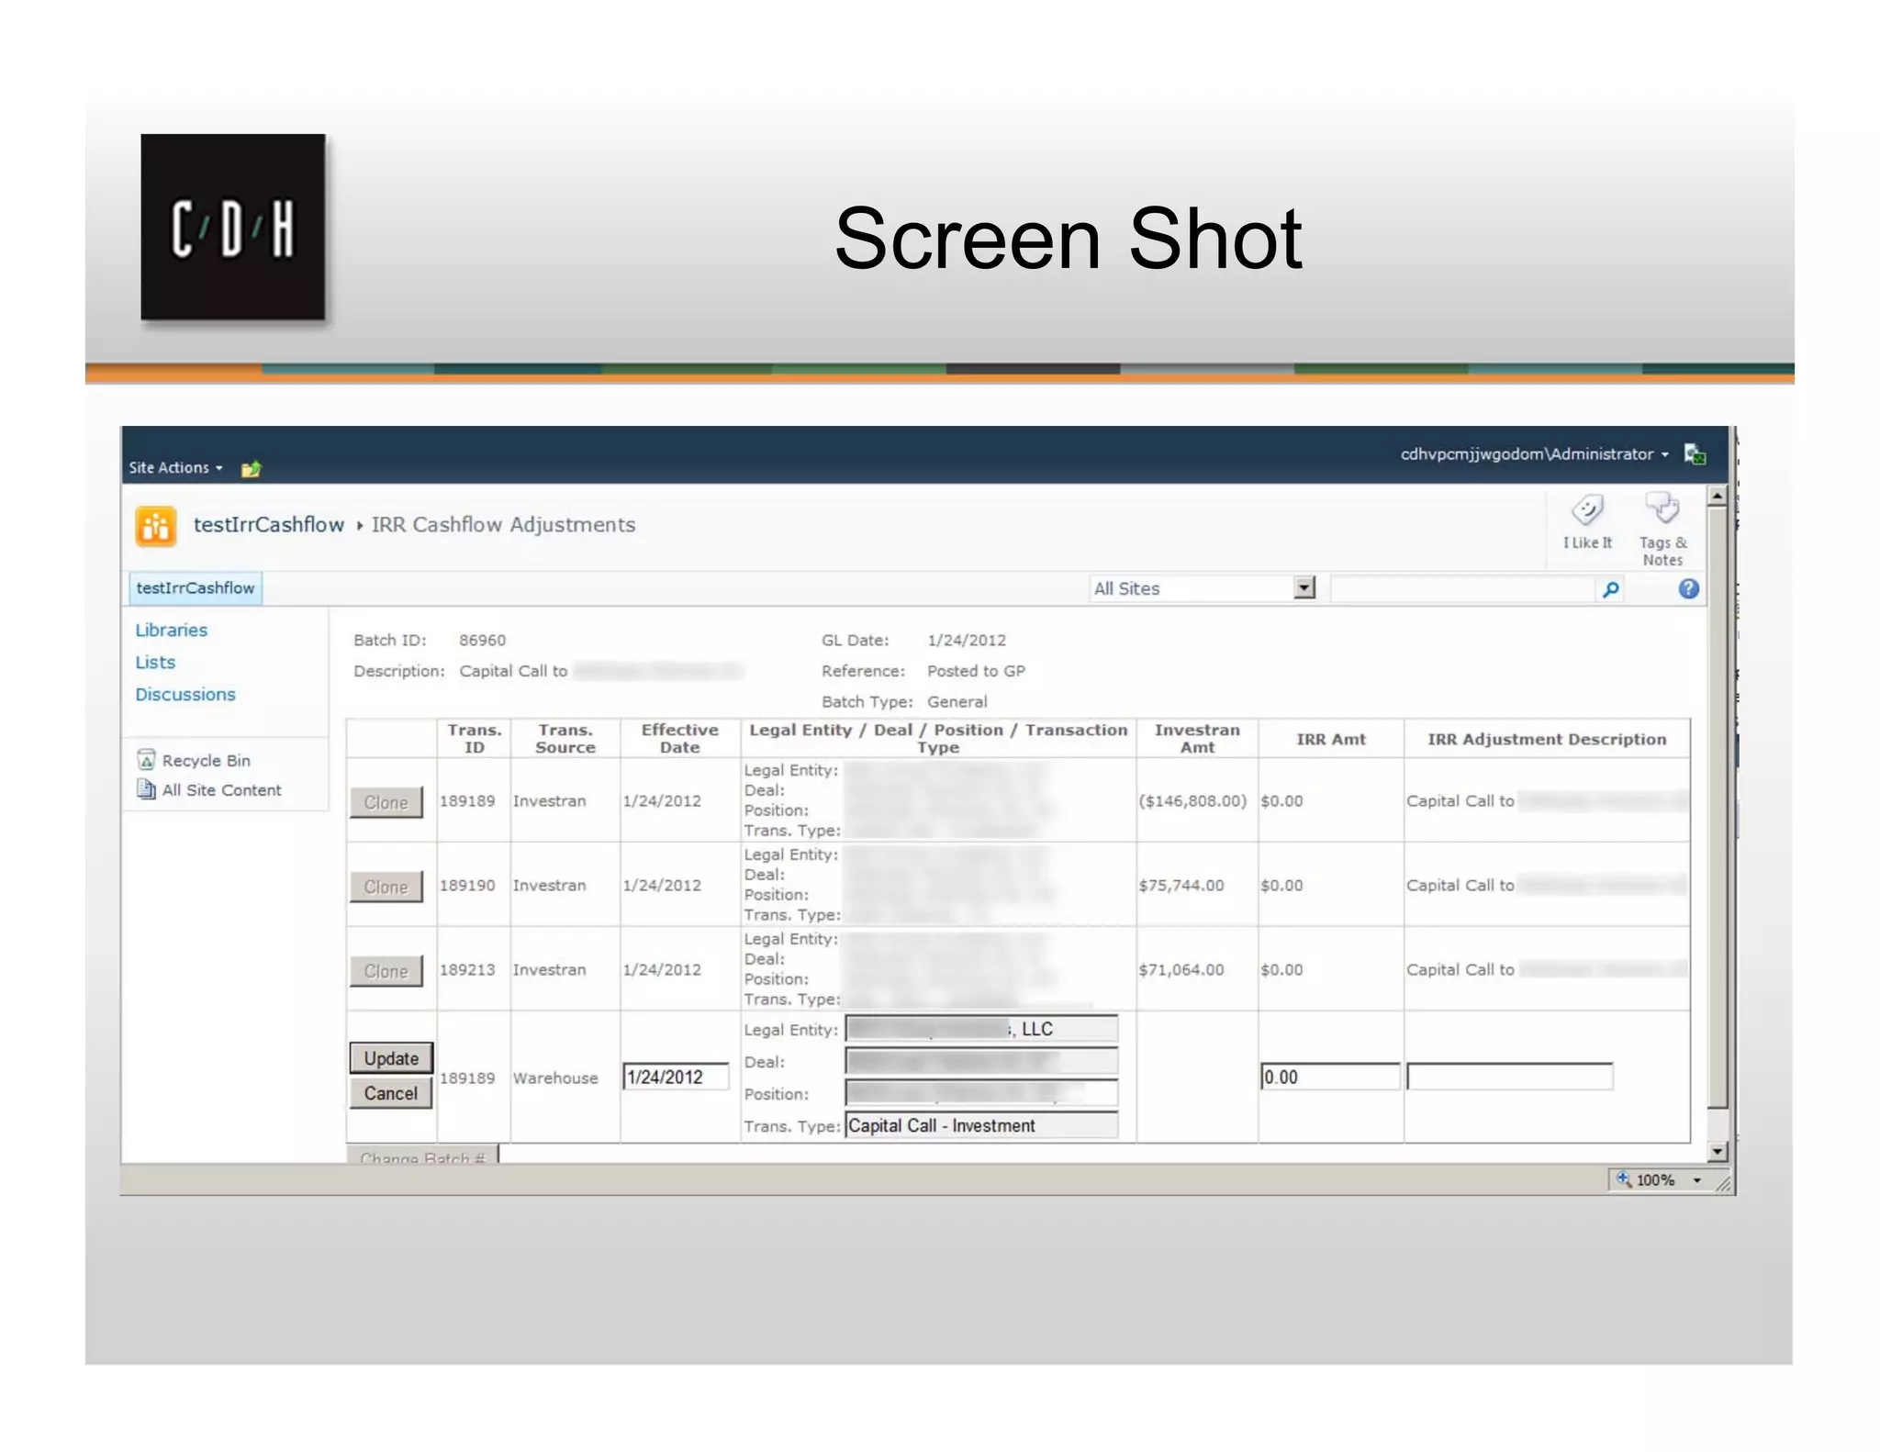Open the All Site Content link

point(221,789)
